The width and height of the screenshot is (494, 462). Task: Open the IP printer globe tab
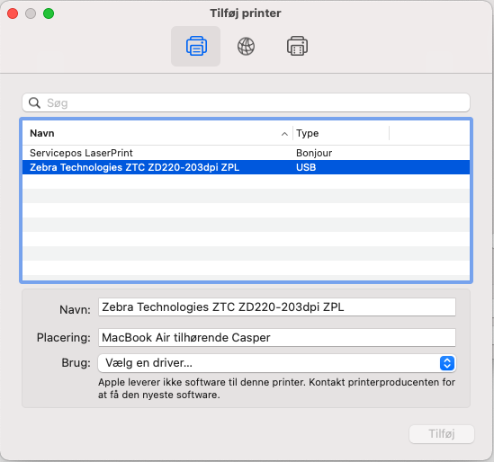coord(246,46)
